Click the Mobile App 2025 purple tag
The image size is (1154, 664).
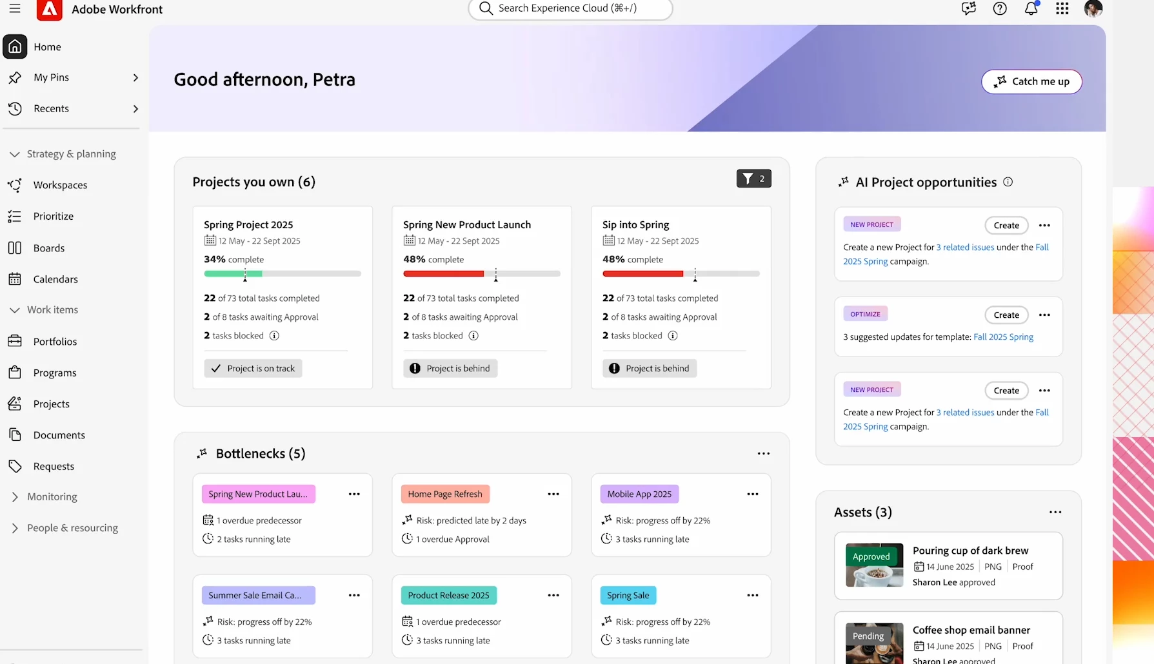639,494
